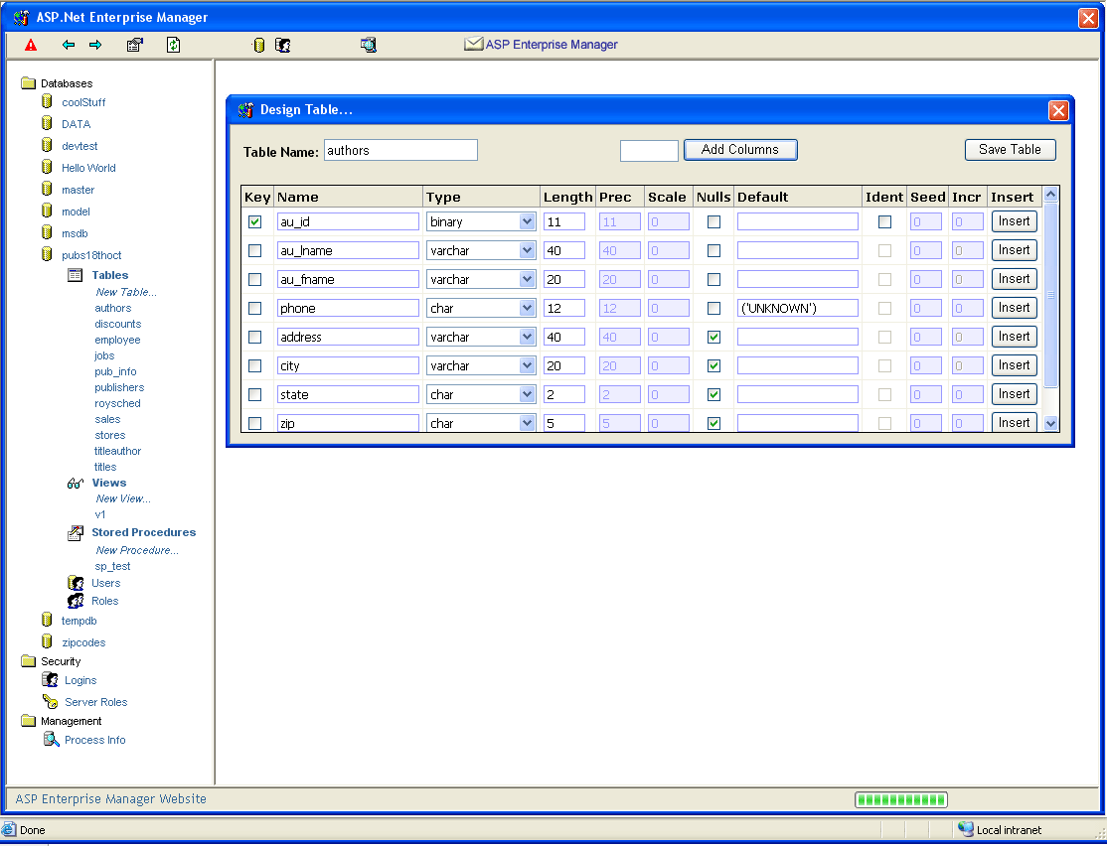This screenshot has width=1107, height=846.
Task: Click the Views eyeglasses icon
Action: pos(76,484)
